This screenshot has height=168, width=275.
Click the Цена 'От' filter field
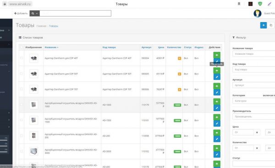(x=243, y=132)
